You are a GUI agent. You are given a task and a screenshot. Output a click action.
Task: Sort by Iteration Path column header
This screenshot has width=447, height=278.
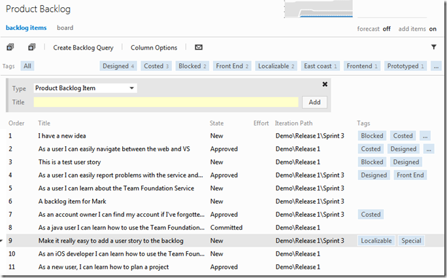tap(293, 123)
